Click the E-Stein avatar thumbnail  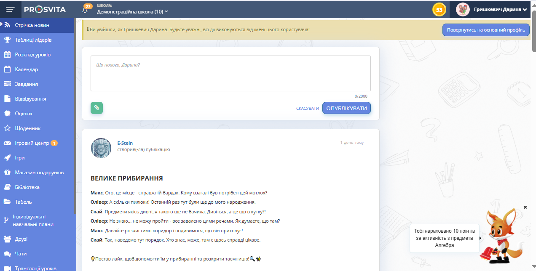(x=101, y=148)
